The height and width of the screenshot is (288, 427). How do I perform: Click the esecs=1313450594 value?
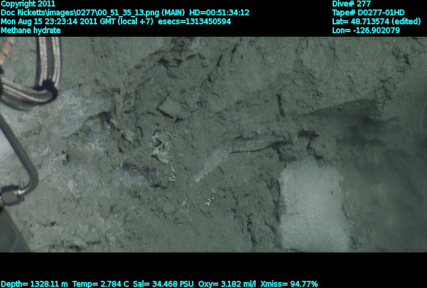pyautogui.click(x=195, y=21)
